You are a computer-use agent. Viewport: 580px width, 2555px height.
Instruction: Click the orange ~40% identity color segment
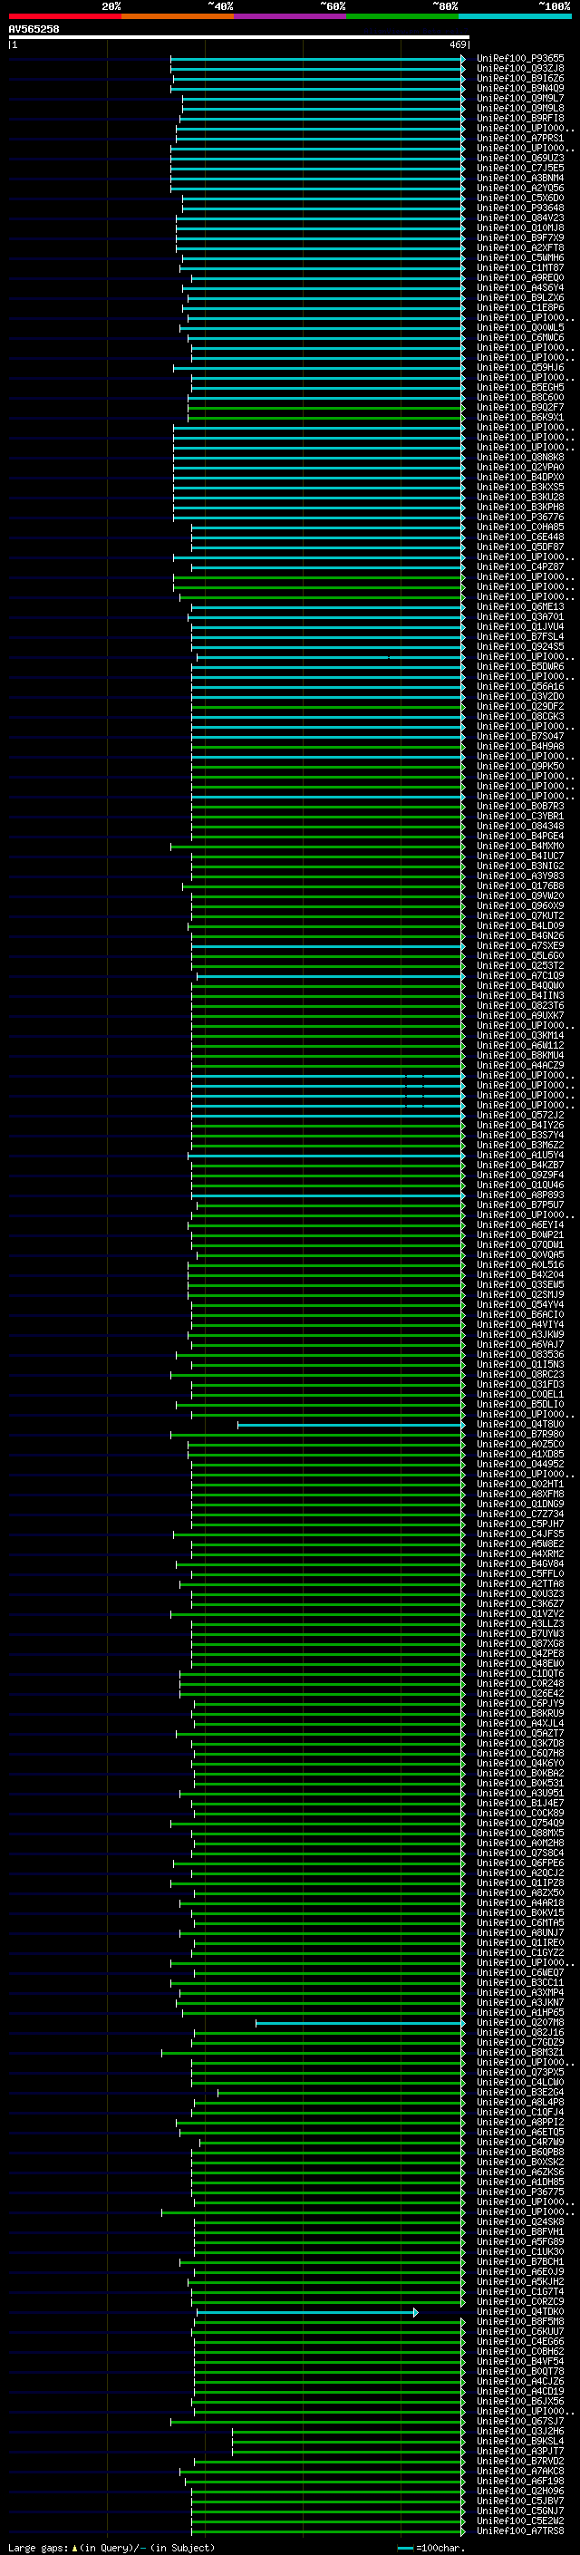[178, 16]
